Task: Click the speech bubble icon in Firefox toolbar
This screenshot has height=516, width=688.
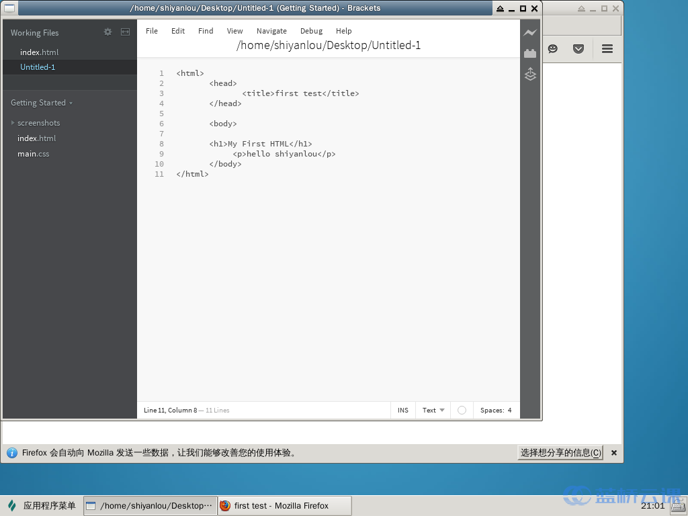Action: click(x=552, y=48)
